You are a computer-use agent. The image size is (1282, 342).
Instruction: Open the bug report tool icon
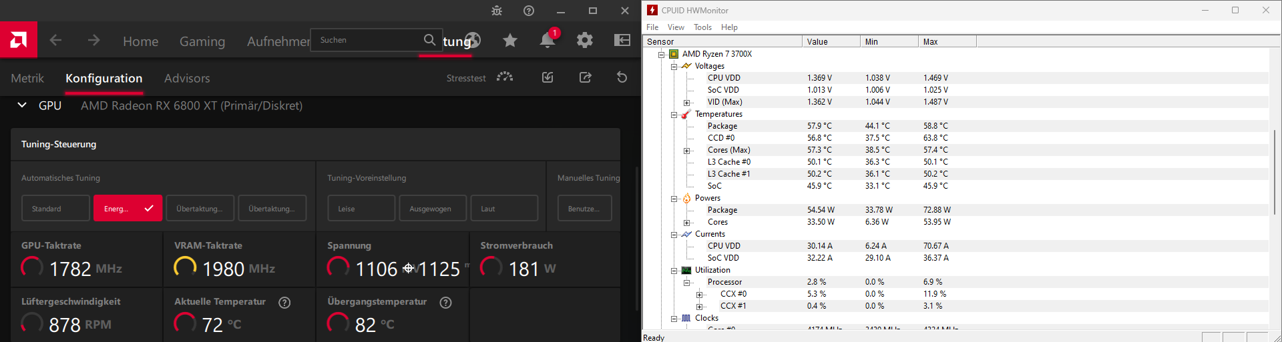tap(497, 11)
